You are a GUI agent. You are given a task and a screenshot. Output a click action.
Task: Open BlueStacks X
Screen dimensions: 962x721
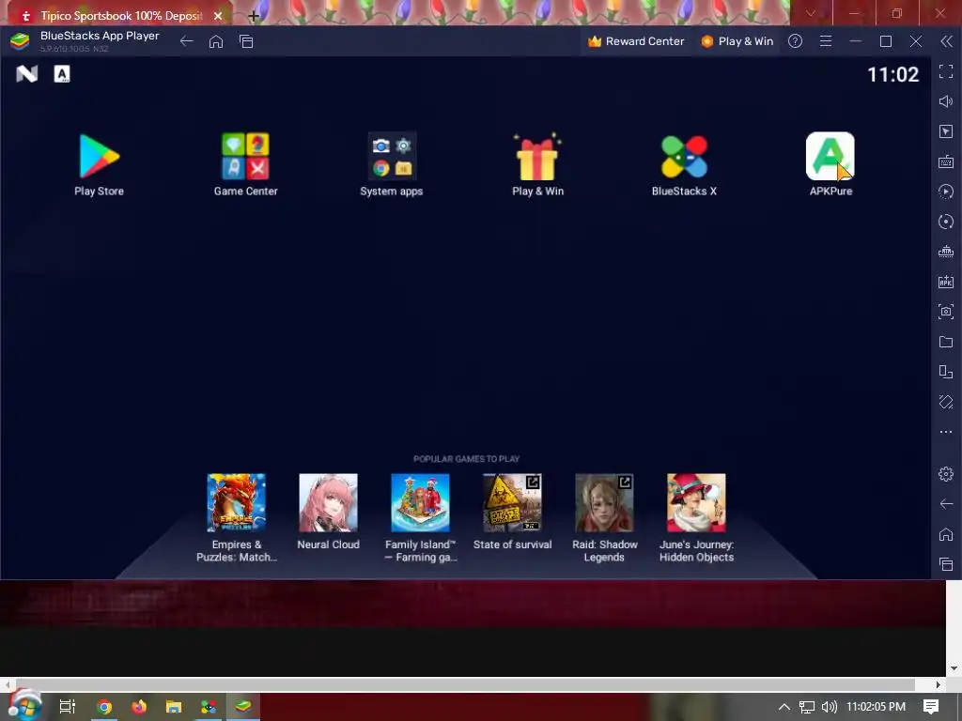(x=684, y=157)
